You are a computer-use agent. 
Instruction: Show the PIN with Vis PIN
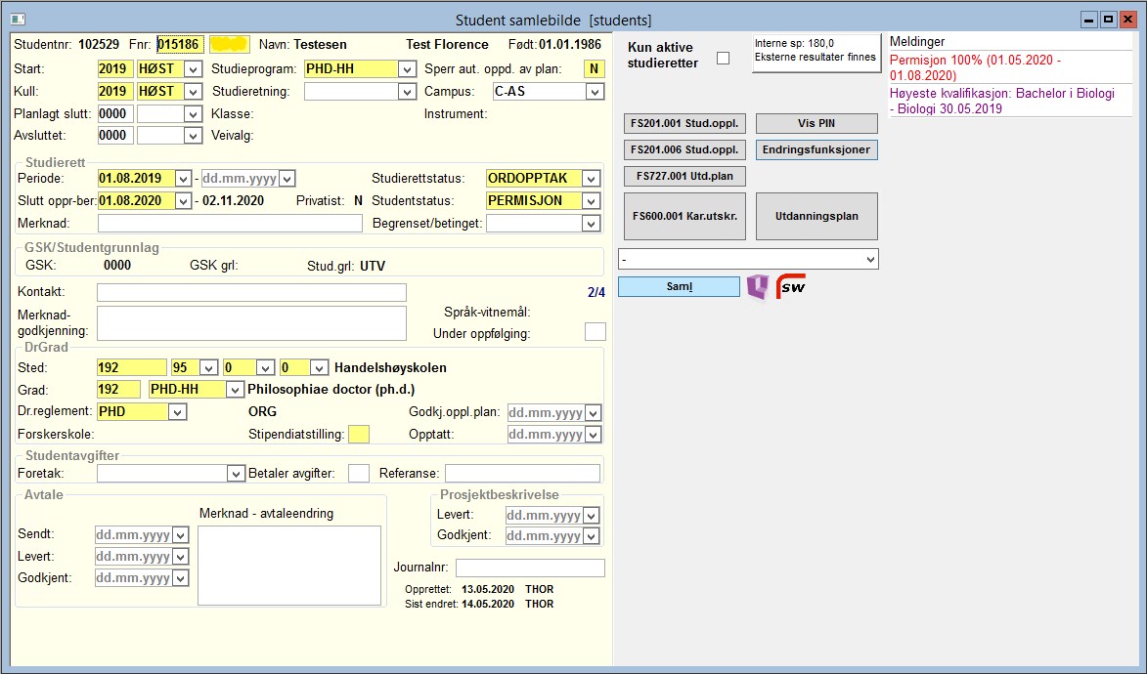point(816,123)
